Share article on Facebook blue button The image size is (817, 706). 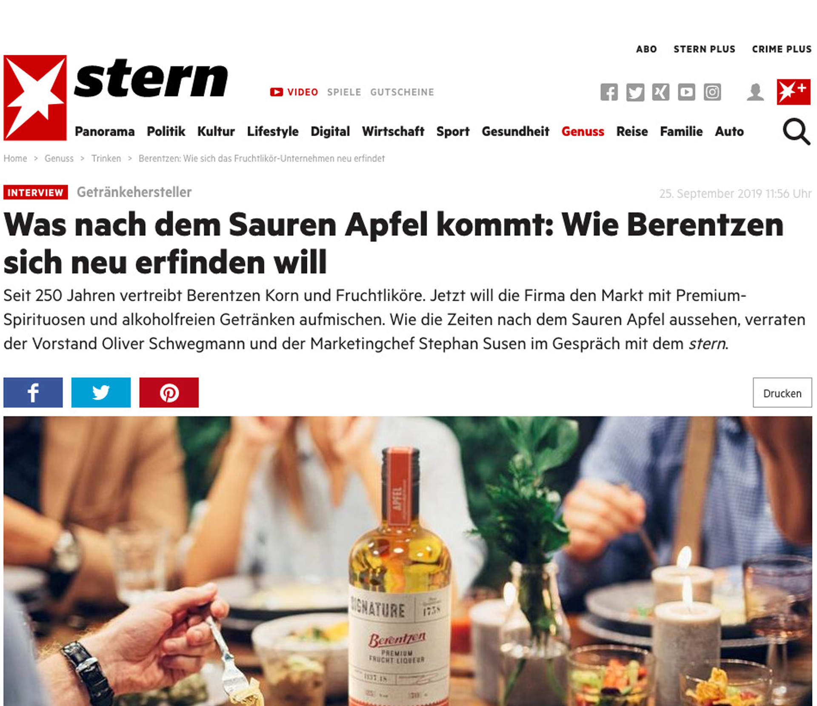33,392
